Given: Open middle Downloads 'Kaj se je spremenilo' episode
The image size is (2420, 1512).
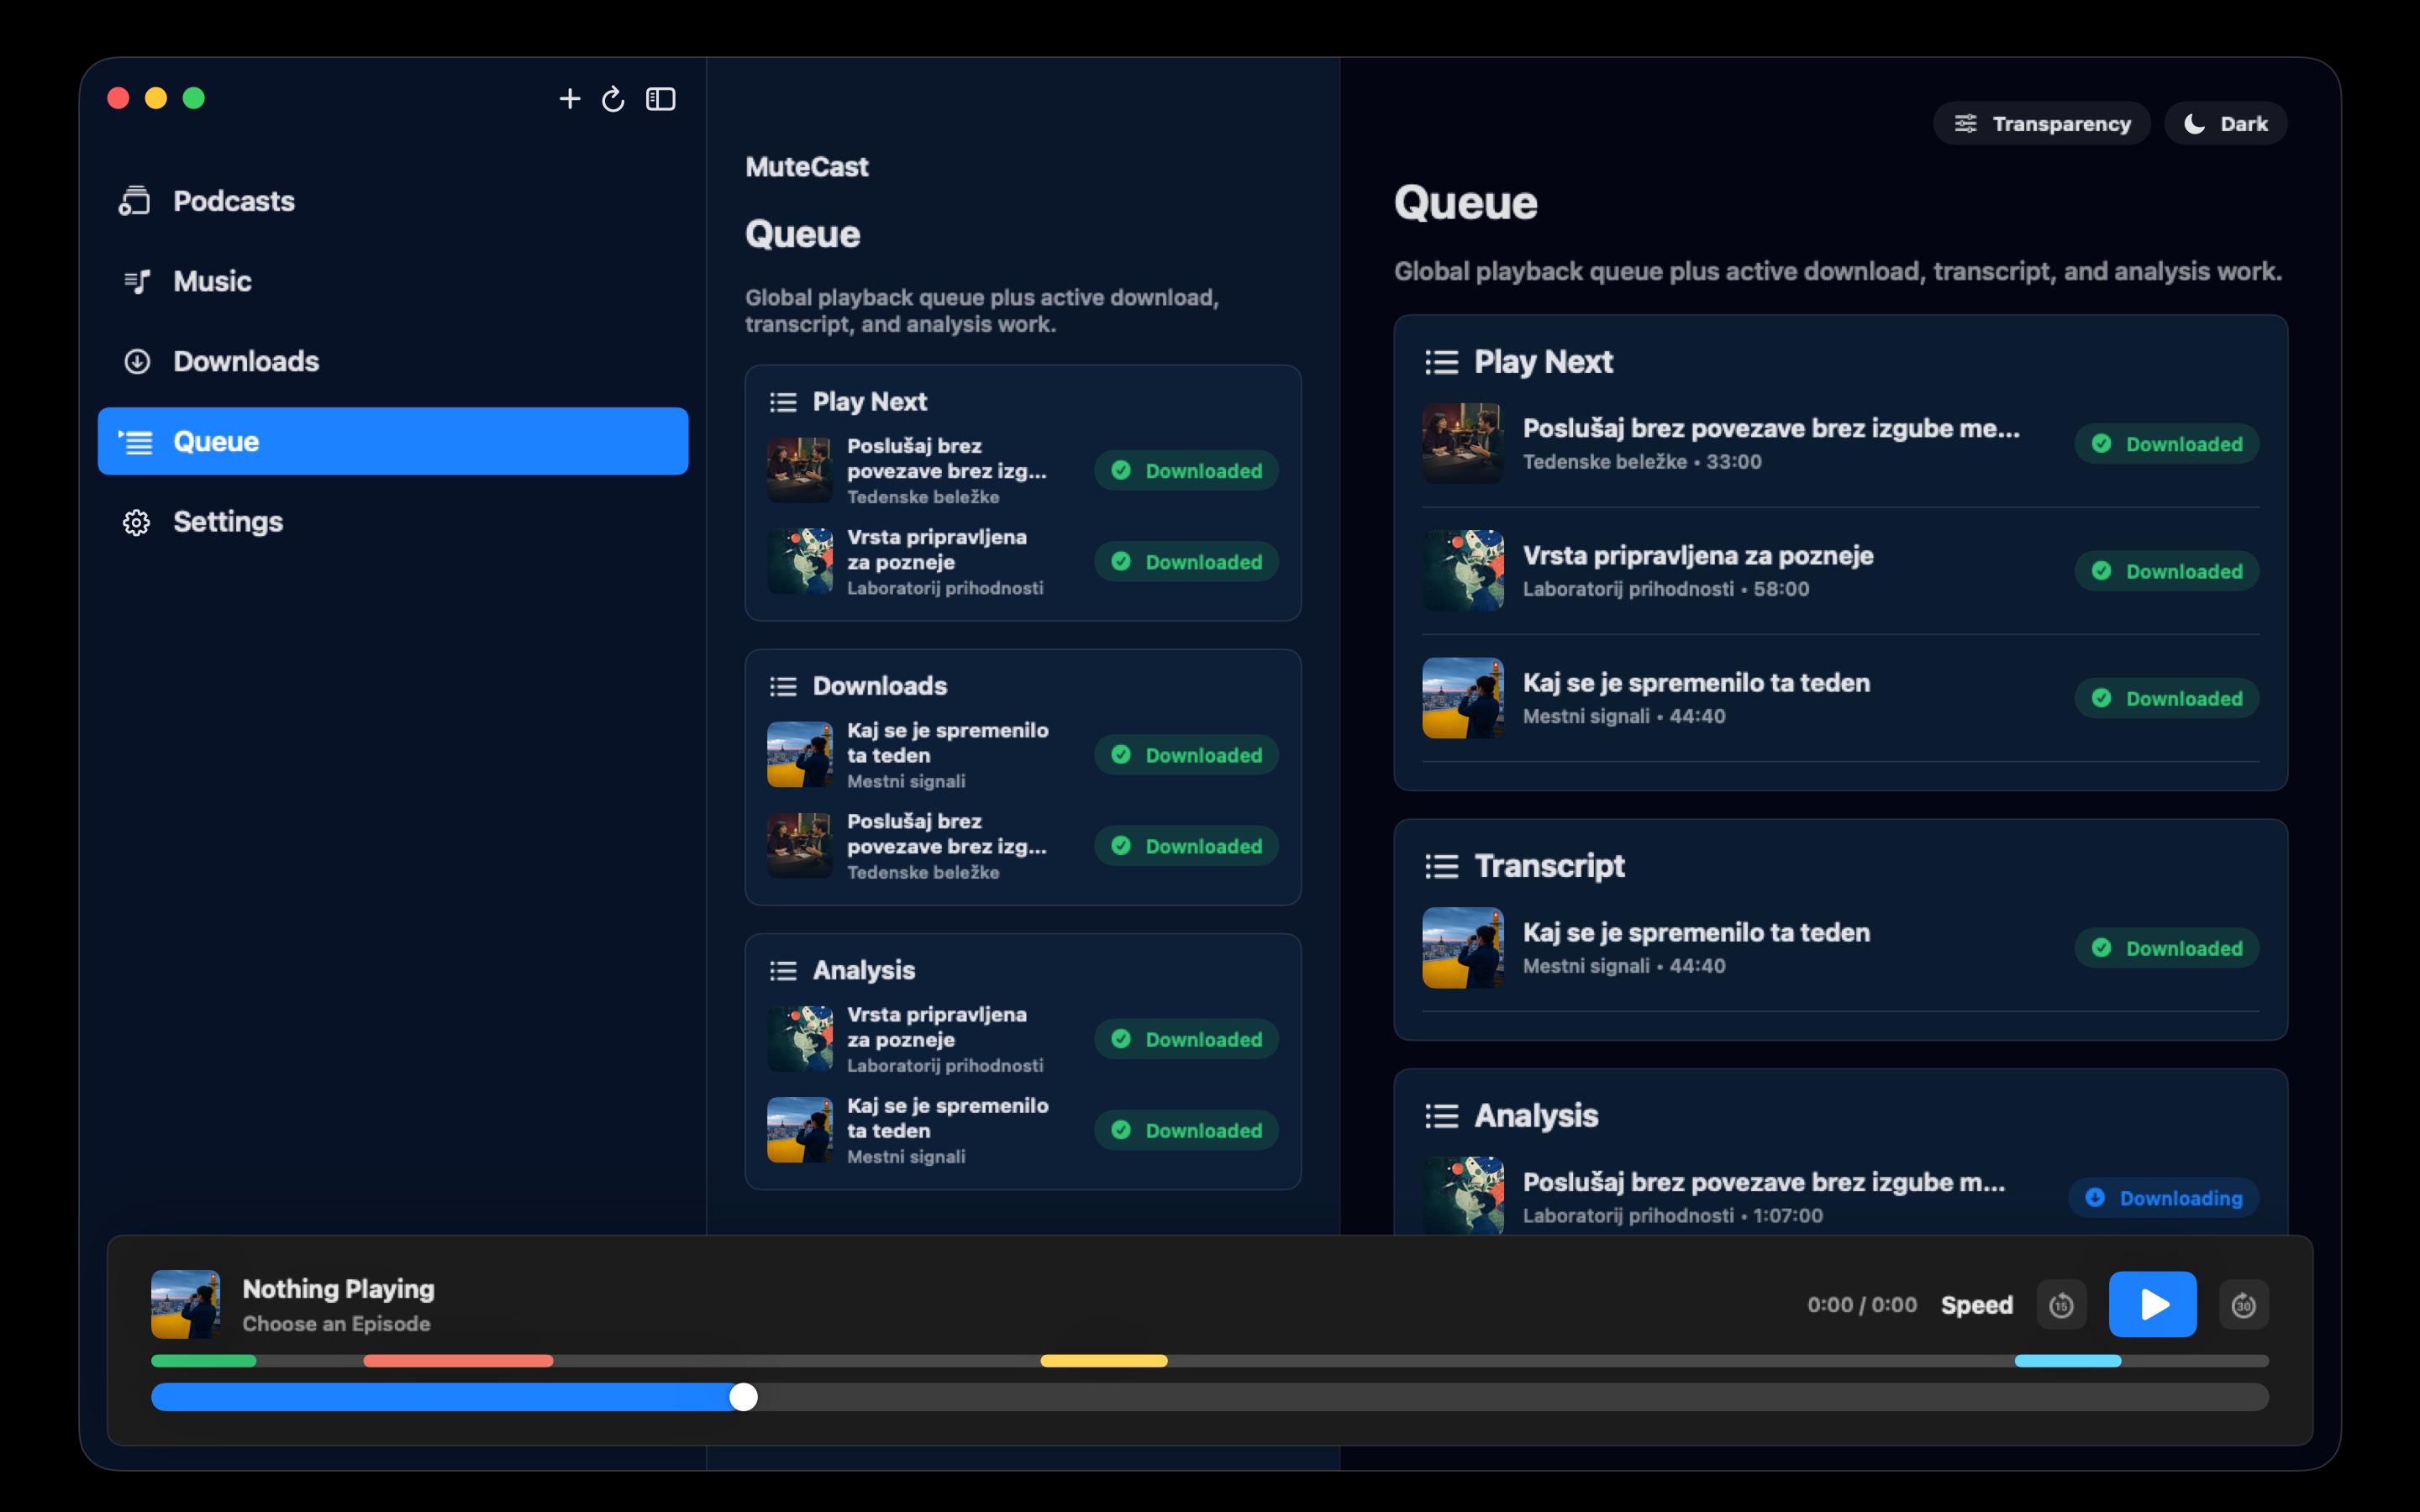Looking at the screenshot, I should point(1022,755).
